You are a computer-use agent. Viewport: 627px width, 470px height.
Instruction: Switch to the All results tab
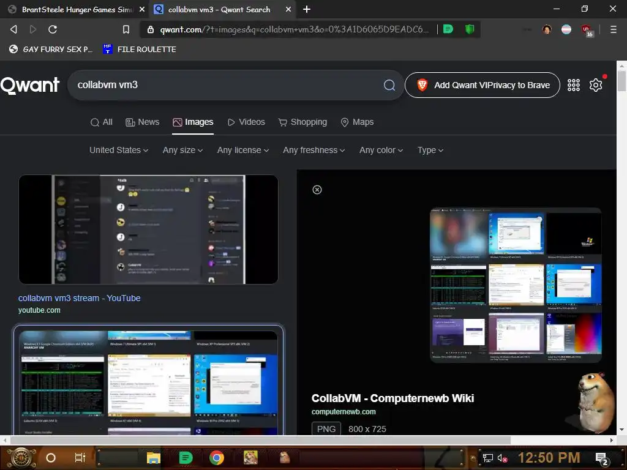(102, 122)
